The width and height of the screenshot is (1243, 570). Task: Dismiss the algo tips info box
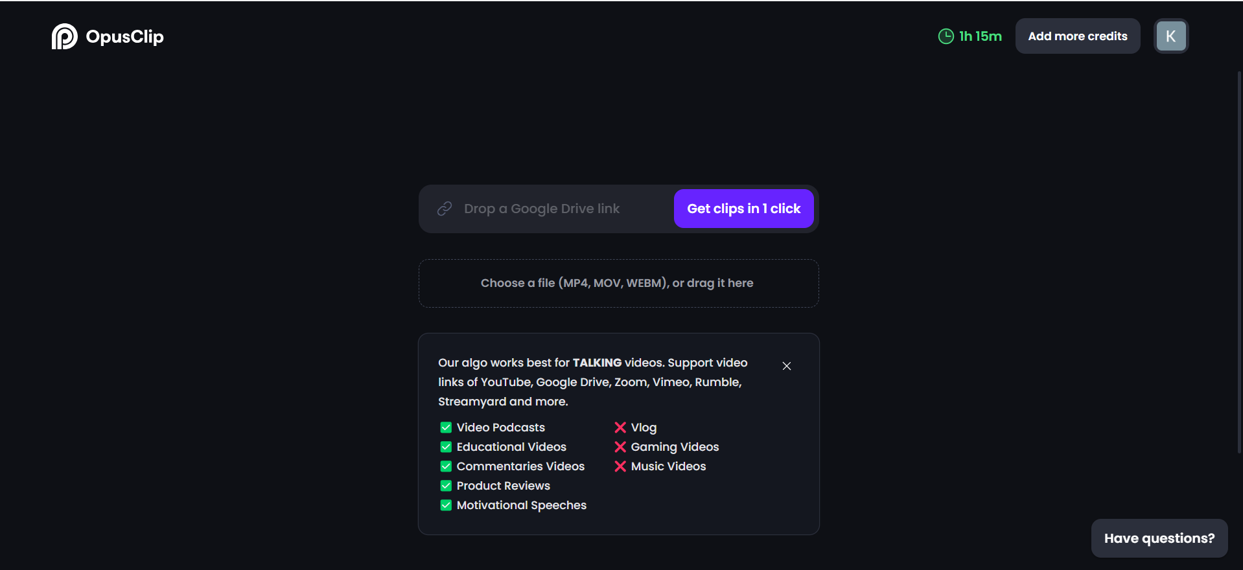[786, 366]
